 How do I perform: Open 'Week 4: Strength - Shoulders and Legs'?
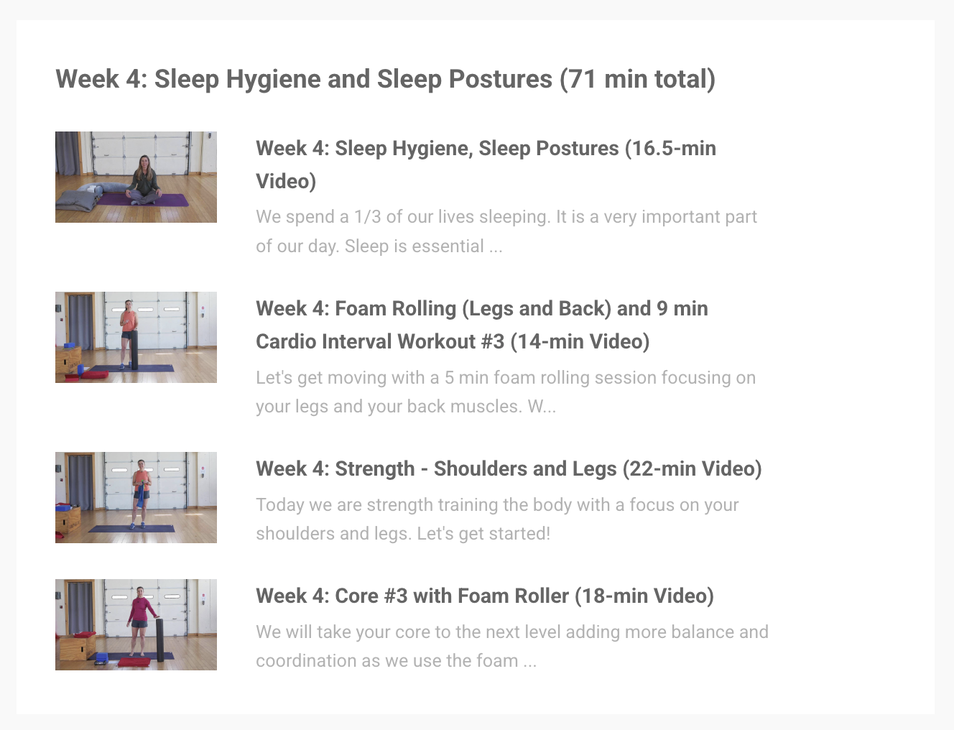pyautogui.click(x=509, y=468)
